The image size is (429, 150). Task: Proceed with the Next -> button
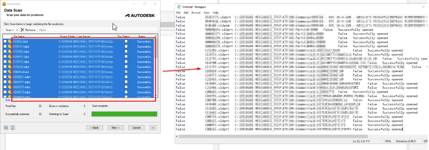coord(116,128)
